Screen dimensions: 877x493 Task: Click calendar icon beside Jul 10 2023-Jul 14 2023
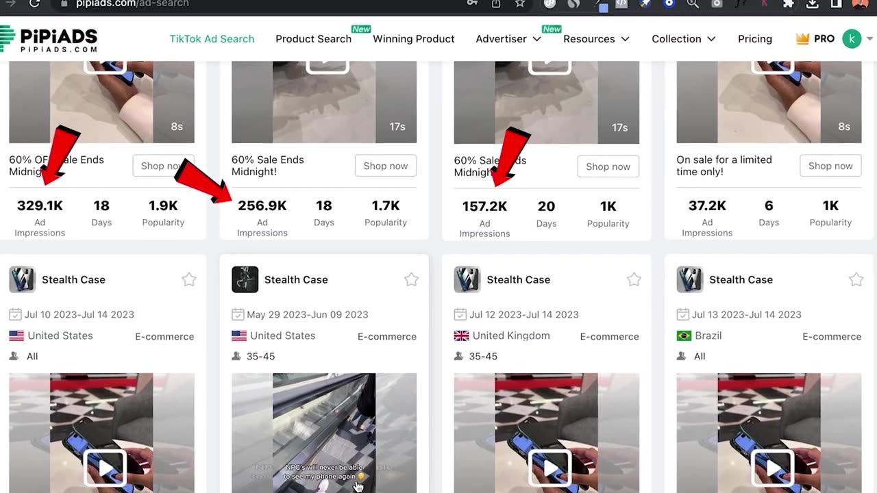click(15, 314)
